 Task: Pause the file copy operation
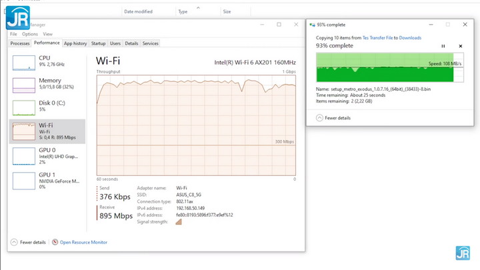pos(443,46)
